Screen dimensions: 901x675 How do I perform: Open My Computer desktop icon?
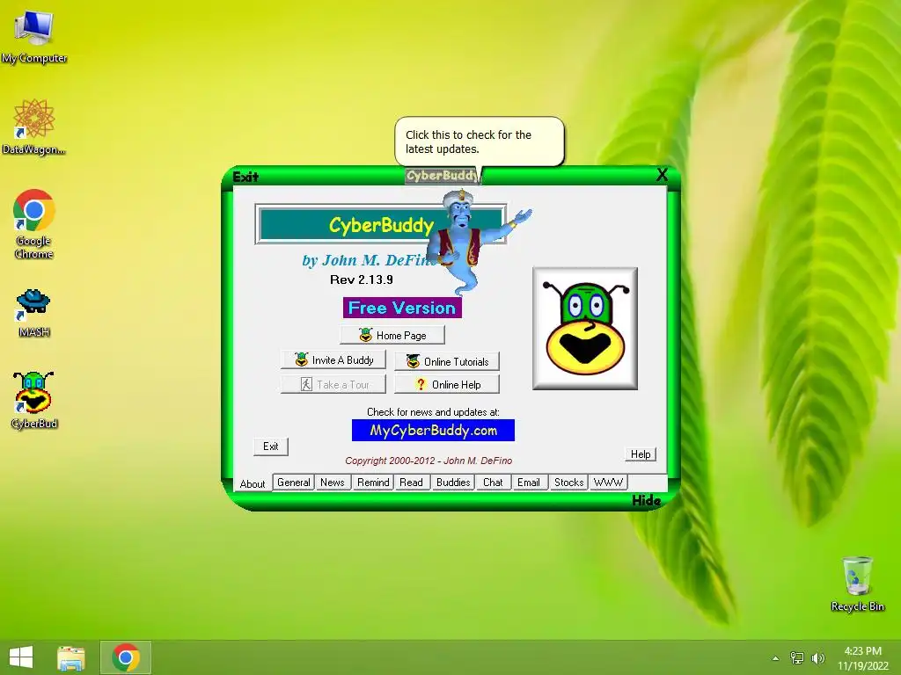click(34, 36)
